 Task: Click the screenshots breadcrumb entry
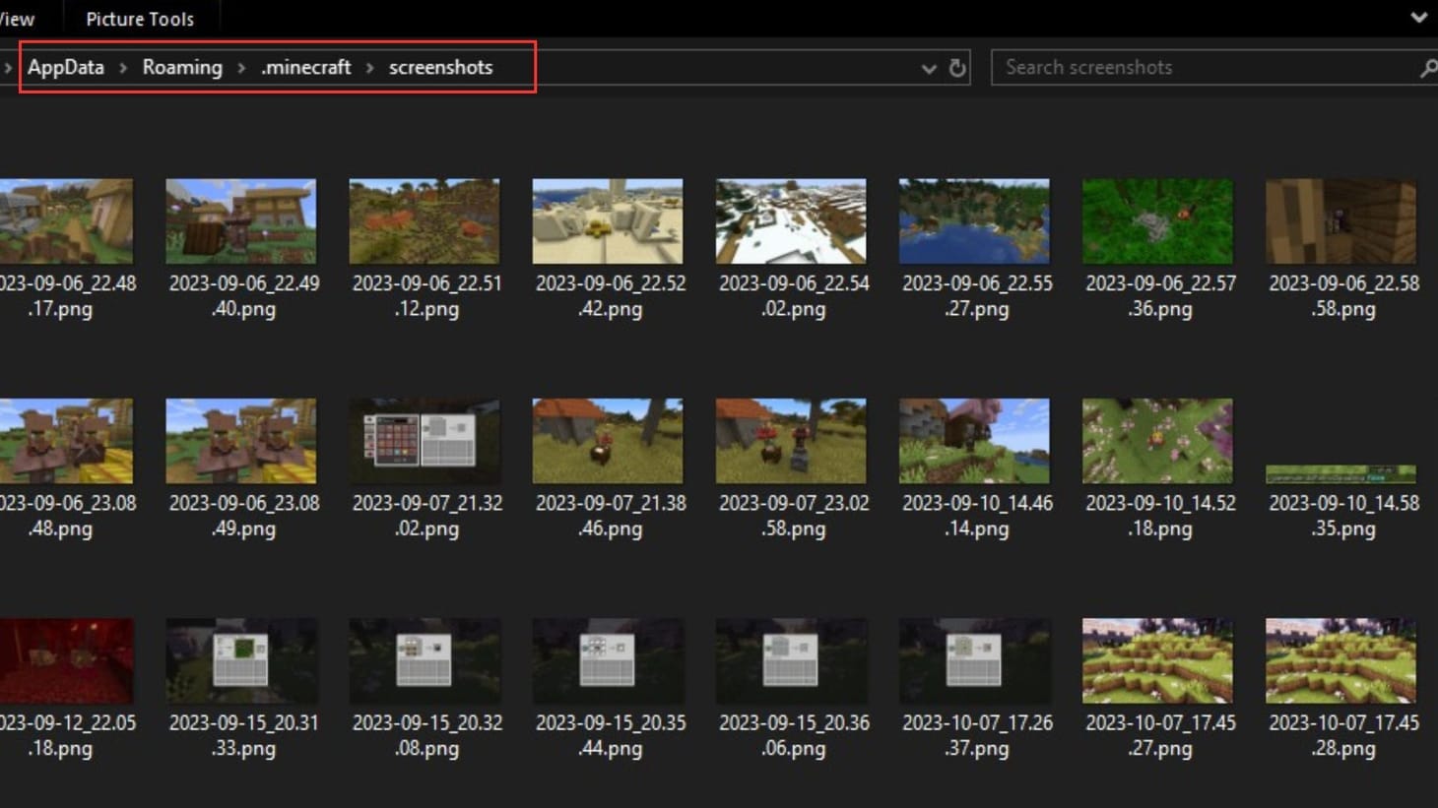(x=441, y=67)
